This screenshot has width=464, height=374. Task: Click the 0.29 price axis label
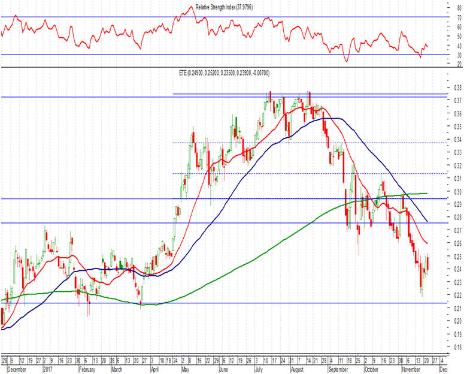click(458, 204)
